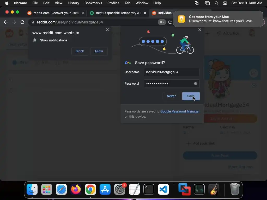This screenshot has width=267, height=200.
Task: Open the Bookmarks menu
Action: [93, 3]
